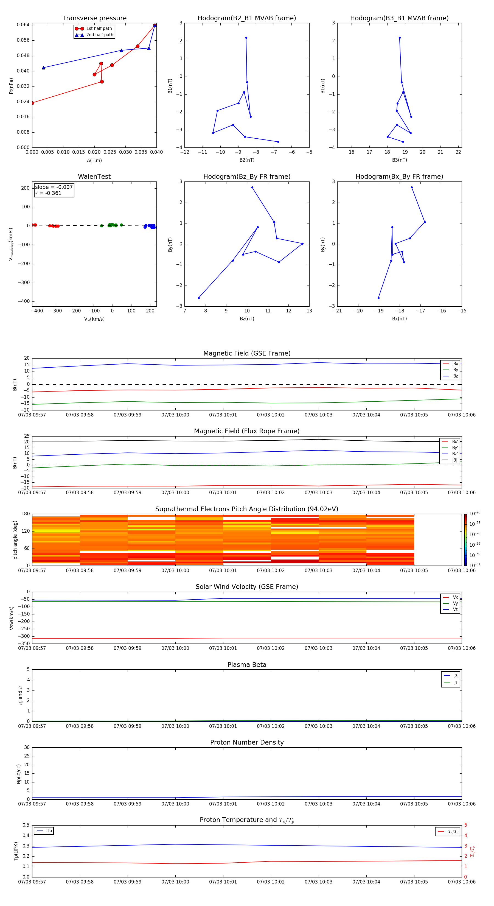Image resolution: width=494 pixels, height=906 pixels.
Task: Click the Vy legend entry
Action: tap(450, 603)
